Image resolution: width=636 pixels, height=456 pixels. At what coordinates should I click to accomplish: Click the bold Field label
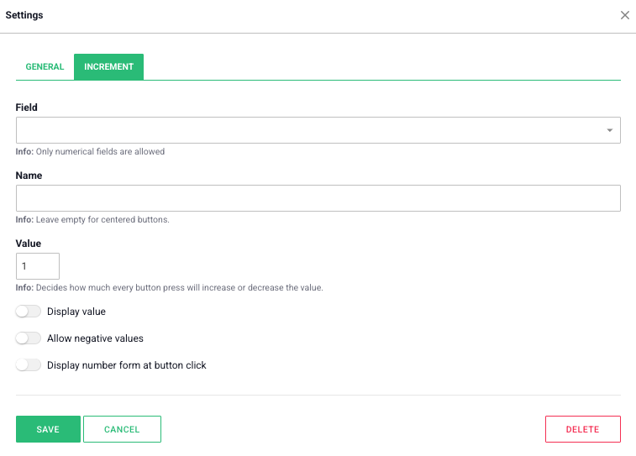[x=27, y=107]
